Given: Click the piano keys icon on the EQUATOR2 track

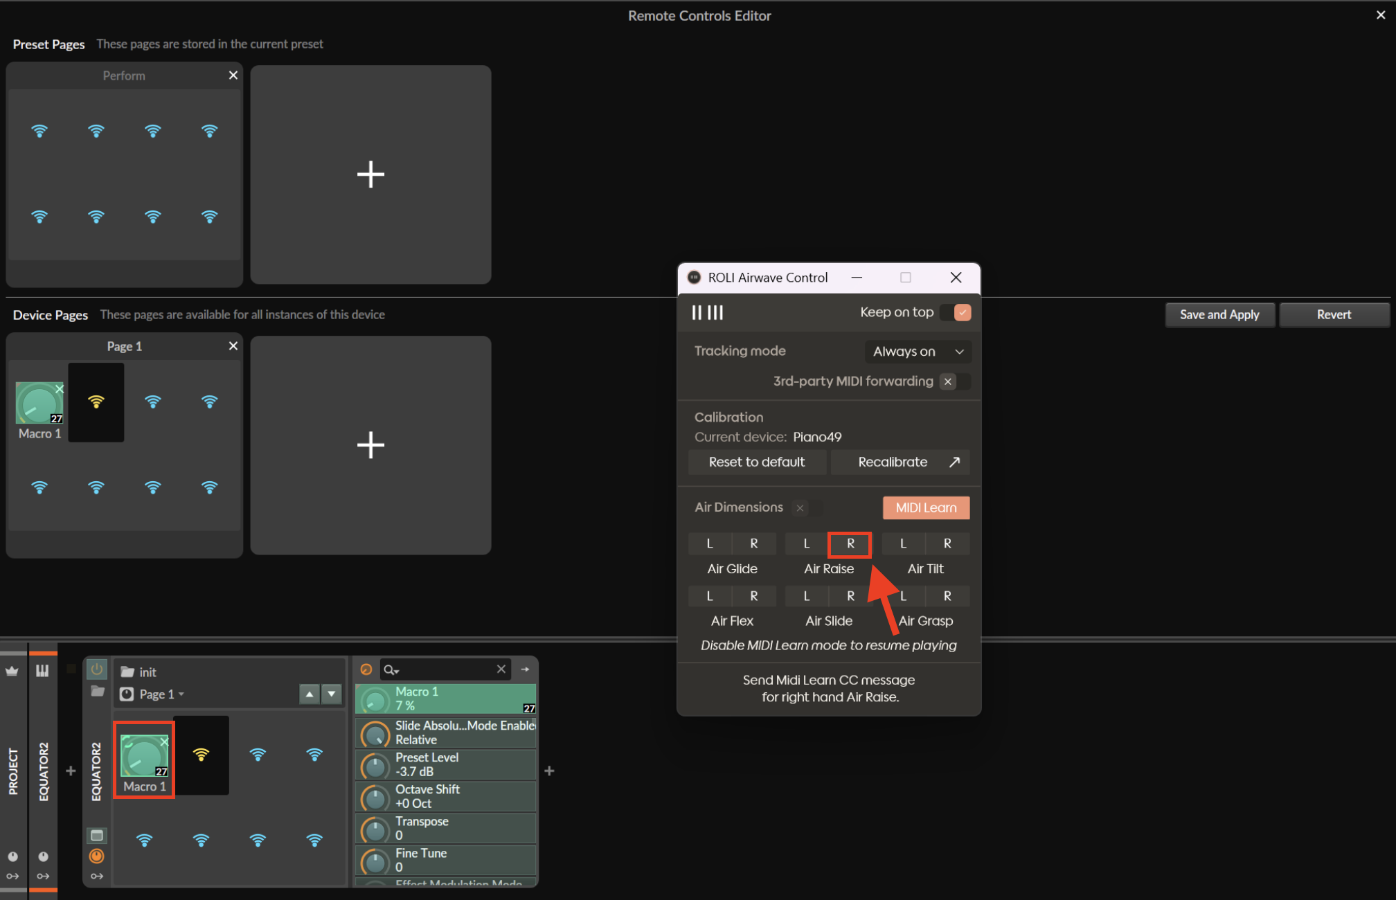Looking at the screenshot, I should point(42,670).
